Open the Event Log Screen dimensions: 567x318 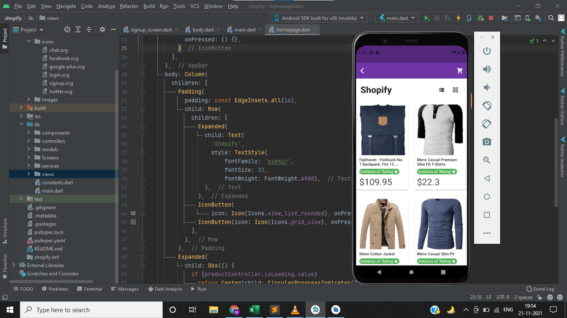(x=540, y=289)
